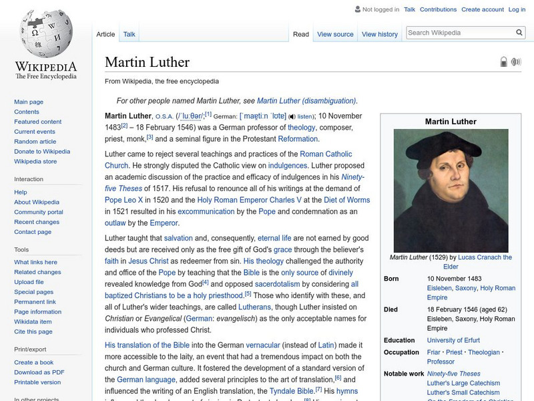Open Page information link
Viewport: 534px width, 401px height.
[38, 311]
